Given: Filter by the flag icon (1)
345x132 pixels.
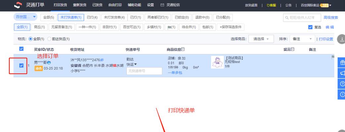Looking at the screenshot, I should (171, 27).
